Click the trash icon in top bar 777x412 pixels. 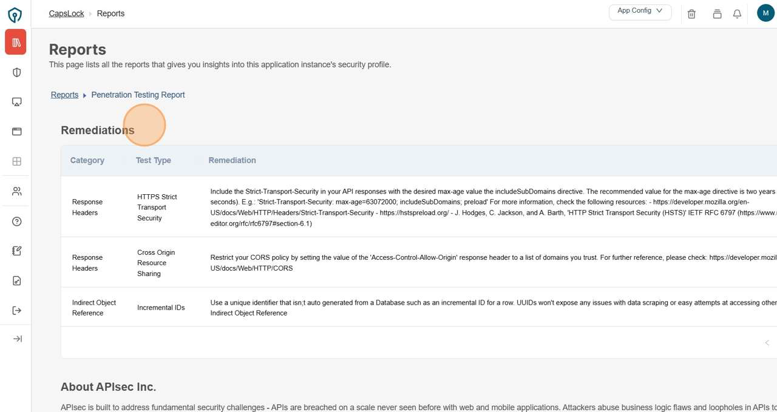[x=691, y=14]
